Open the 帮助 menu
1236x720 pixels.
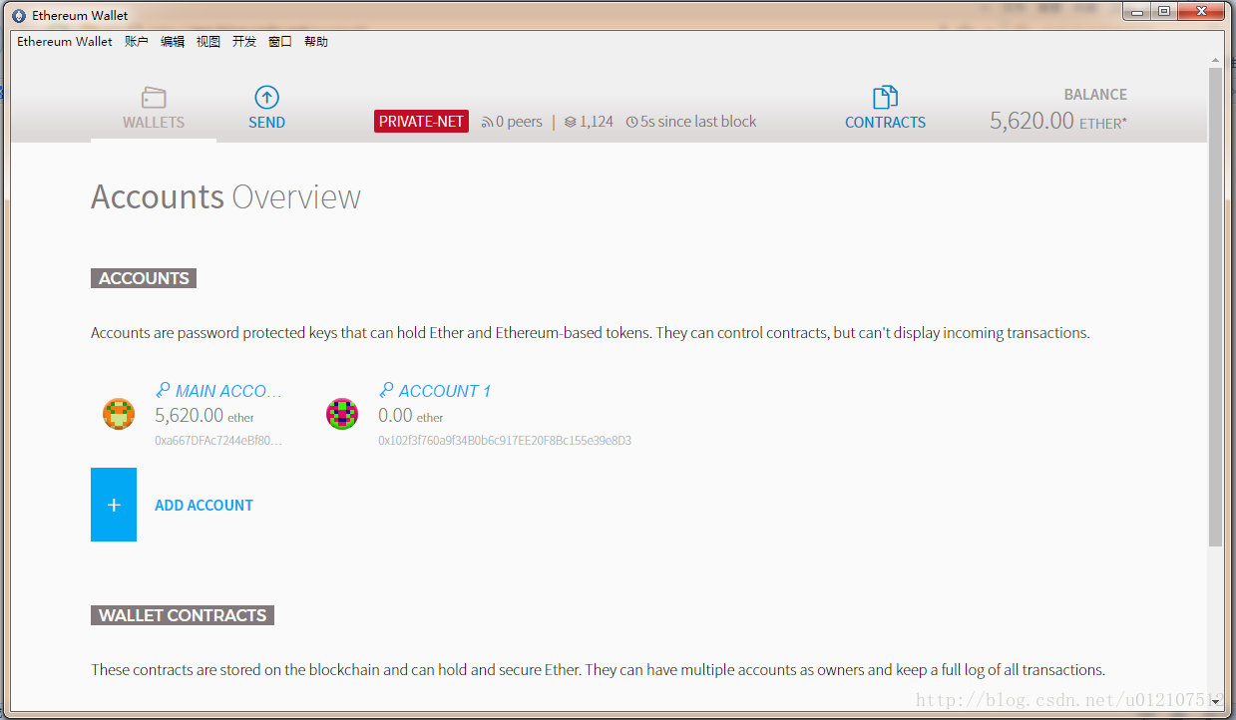316,42
